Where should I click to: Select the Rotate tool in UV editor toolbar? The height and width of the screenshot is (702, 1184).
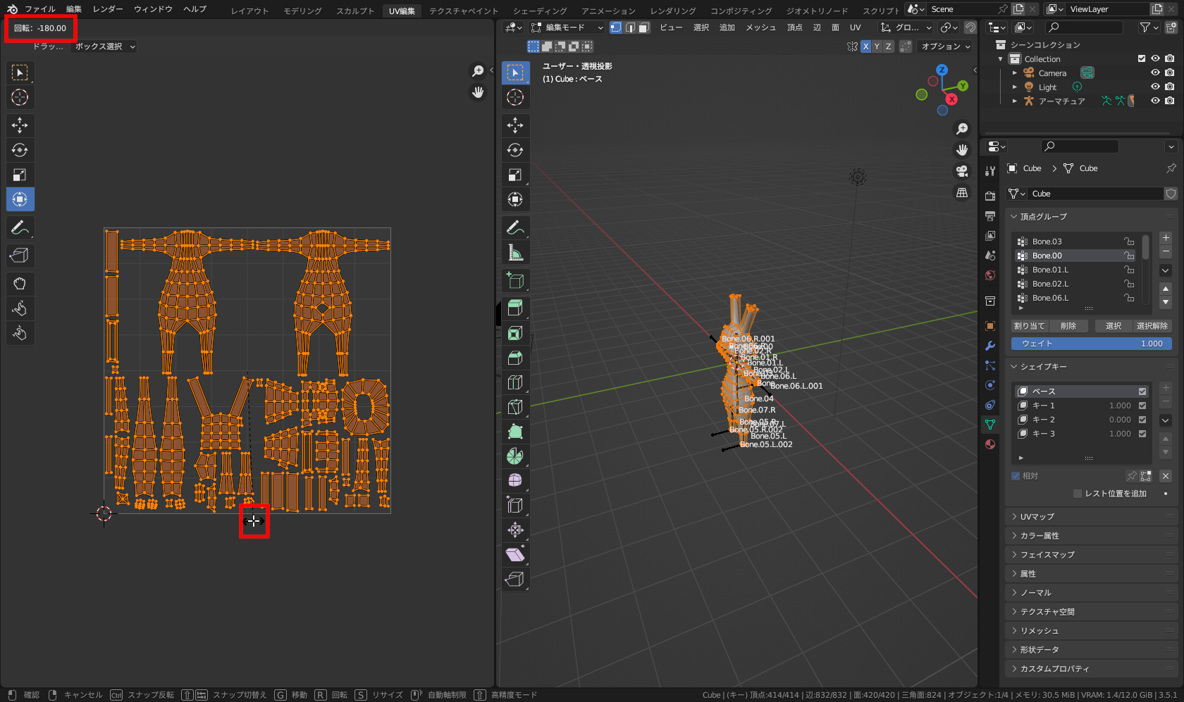tap(20, 150)
